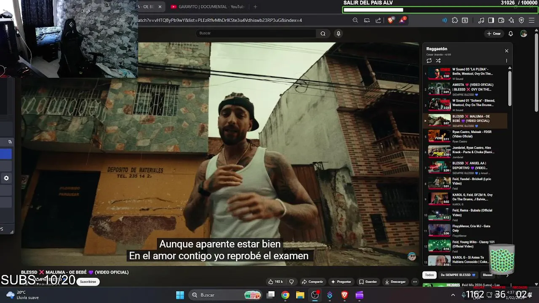
Task: Play W Sound 05 LA PLENA video
Action: click(x=465, y=74)
